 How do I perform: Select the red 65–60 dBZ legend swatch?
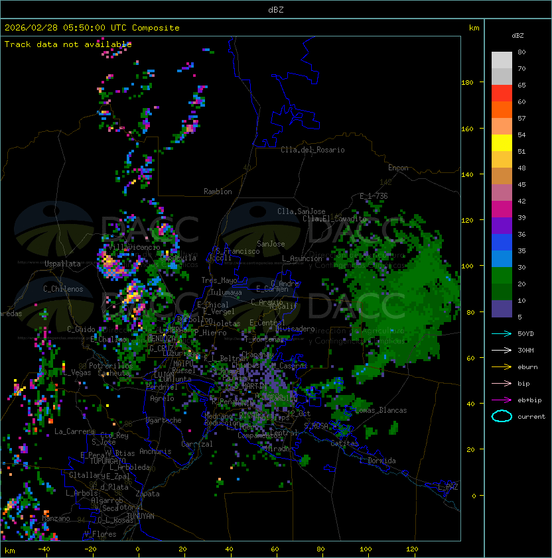click(502, 93)
